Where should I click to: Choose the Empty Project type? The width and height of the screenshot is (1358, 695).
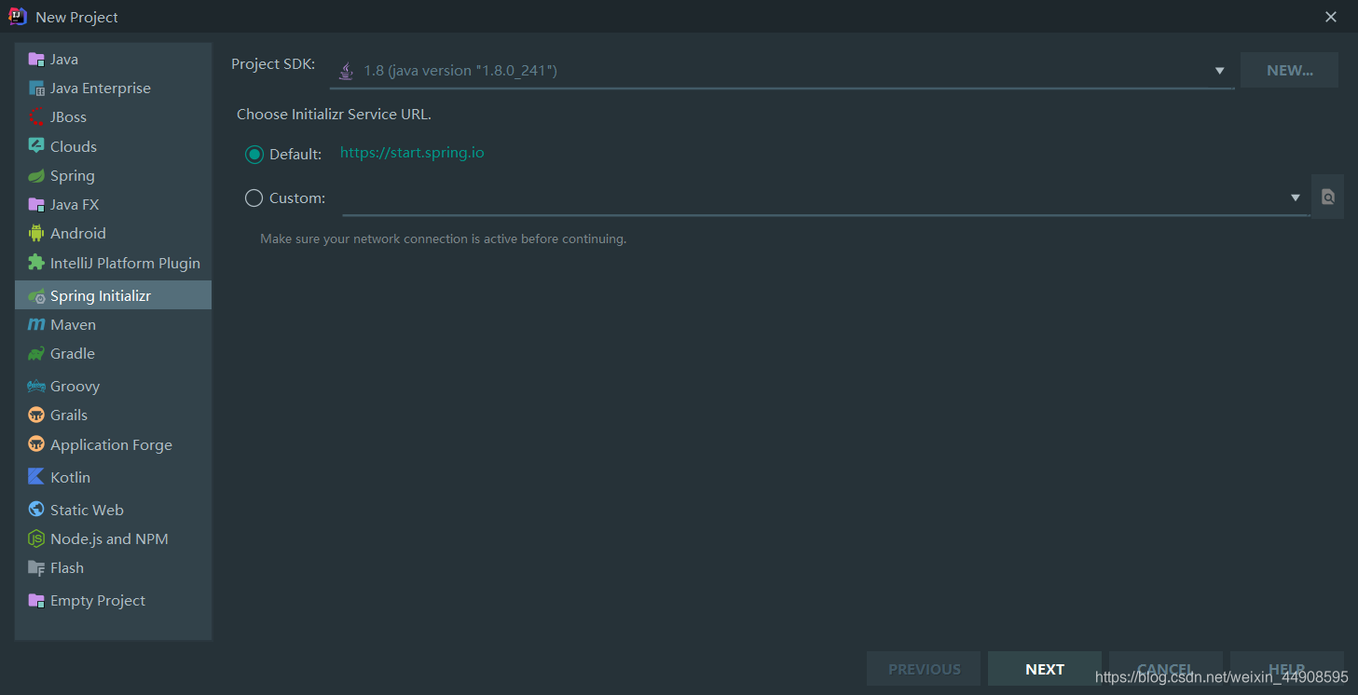pyautogui.click(x=113, y=600)
